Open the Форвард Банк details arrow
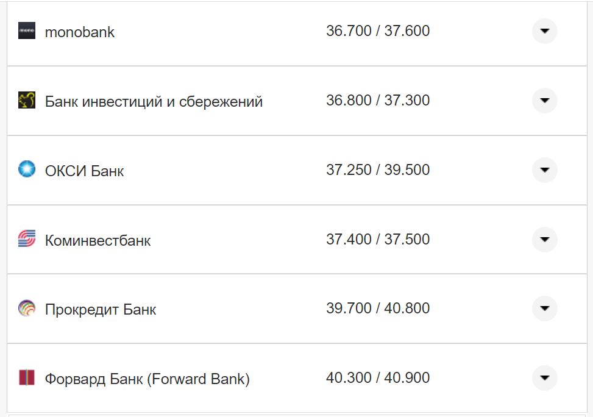593x417 pixels. point(544,377)
